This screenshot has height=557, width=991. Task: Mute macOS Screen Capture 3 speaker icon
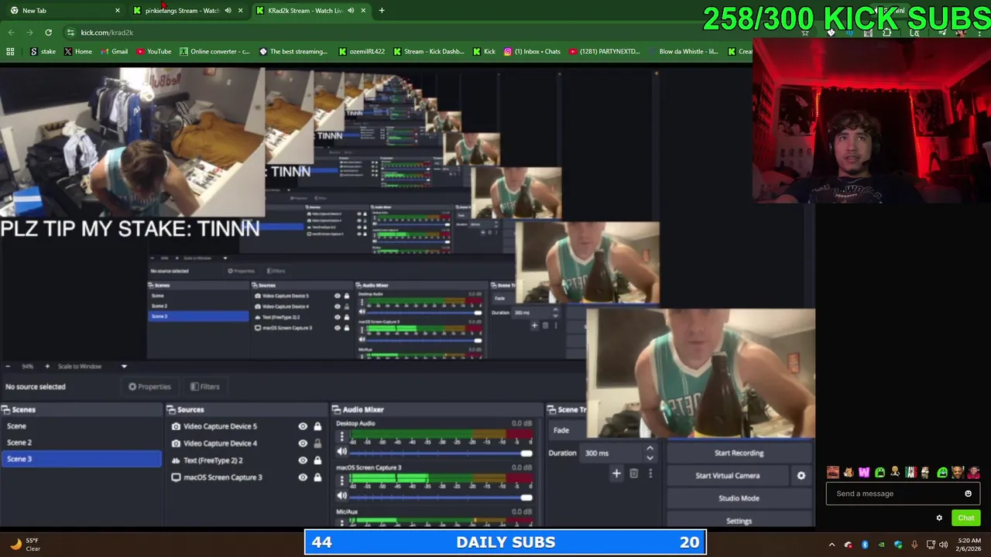tap(342, 496)
